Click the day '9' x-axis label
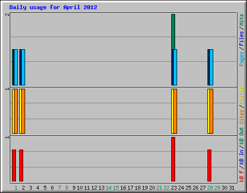This screenshot has height=193, width=247. tap(74, 188)
